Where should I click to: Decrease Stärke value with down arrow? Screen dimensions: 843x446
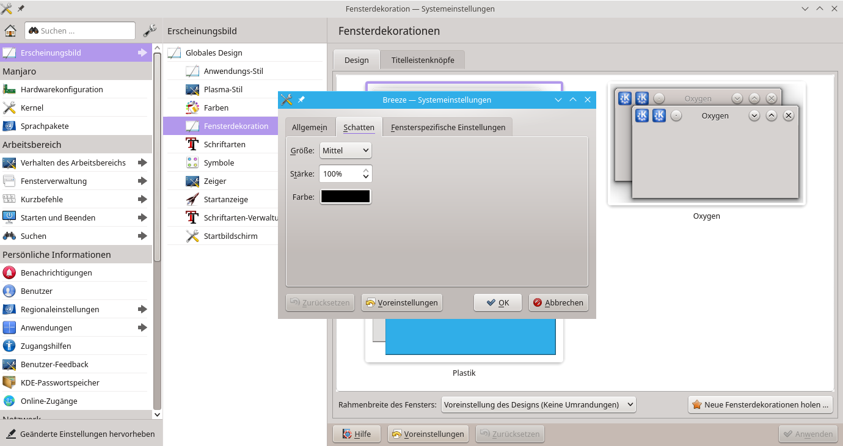click(366, 177)
